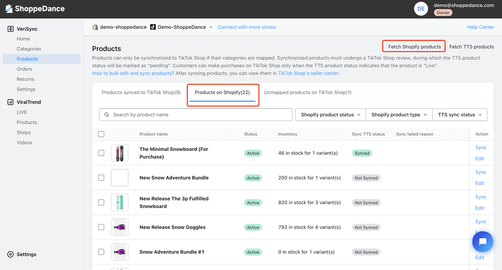Viewport: 502px width, 270px height.
Task: Sync New Snow Adventure Bundle
Action: point(481,172)
